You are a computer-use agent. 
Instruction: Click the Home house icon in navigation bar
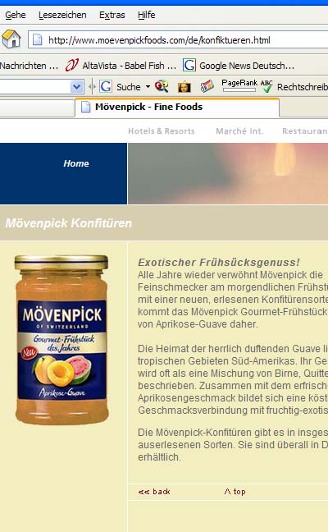(x=11, y=39)
